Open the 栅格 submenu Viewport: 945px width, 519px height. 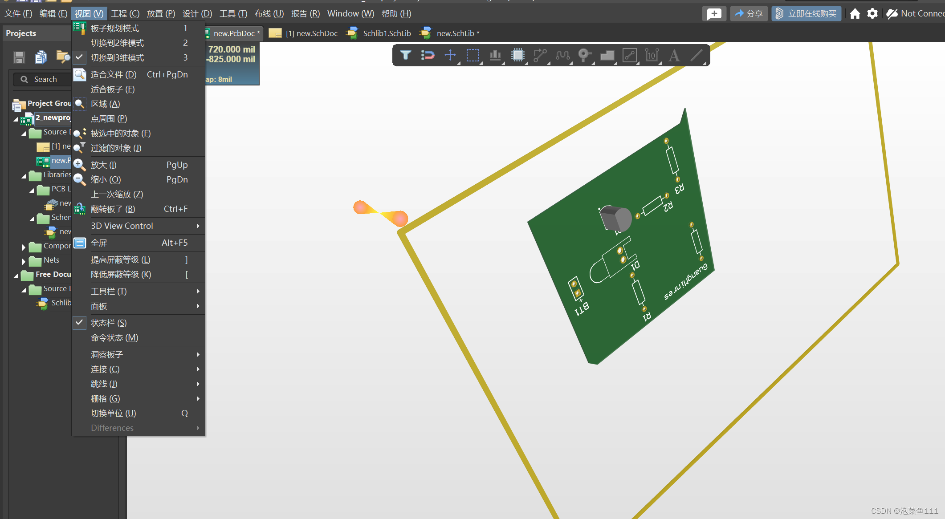tap(105, 398)
